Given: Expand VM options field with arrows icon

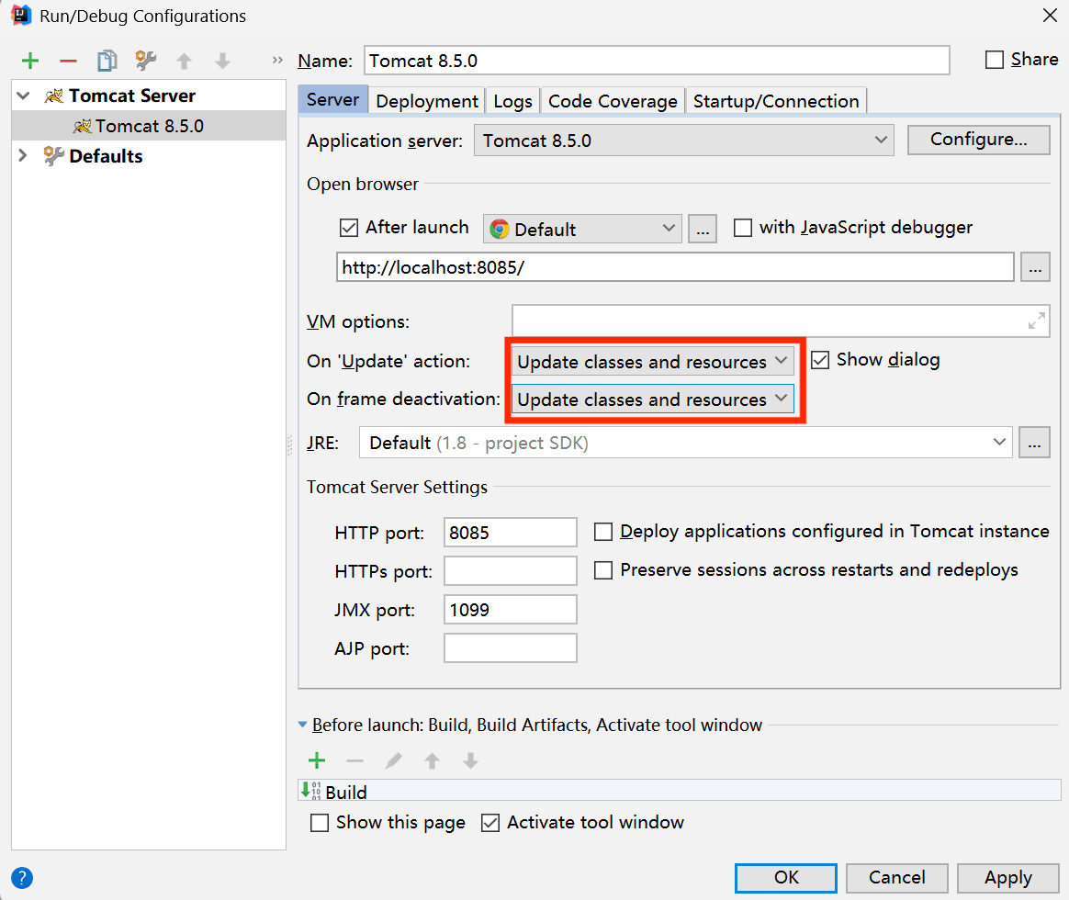Looking at the screenshot, I should [x=1036, y=321].
